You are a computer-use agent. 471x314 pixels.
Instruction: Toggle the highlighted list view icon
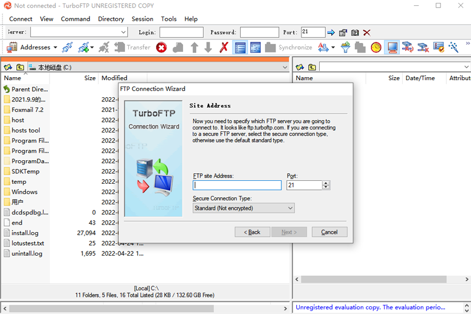[240, 48]
